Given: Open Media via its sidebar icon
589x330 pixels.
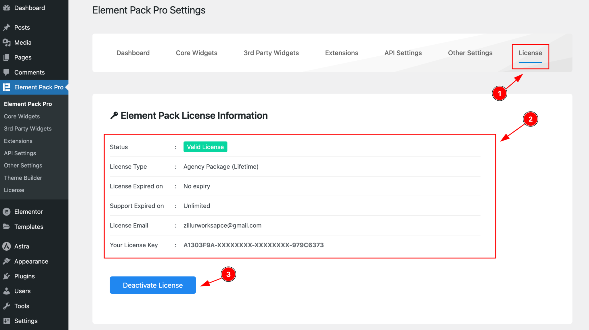Looking at the screenshot, I should pyautogui.click(x=7, y=42).
